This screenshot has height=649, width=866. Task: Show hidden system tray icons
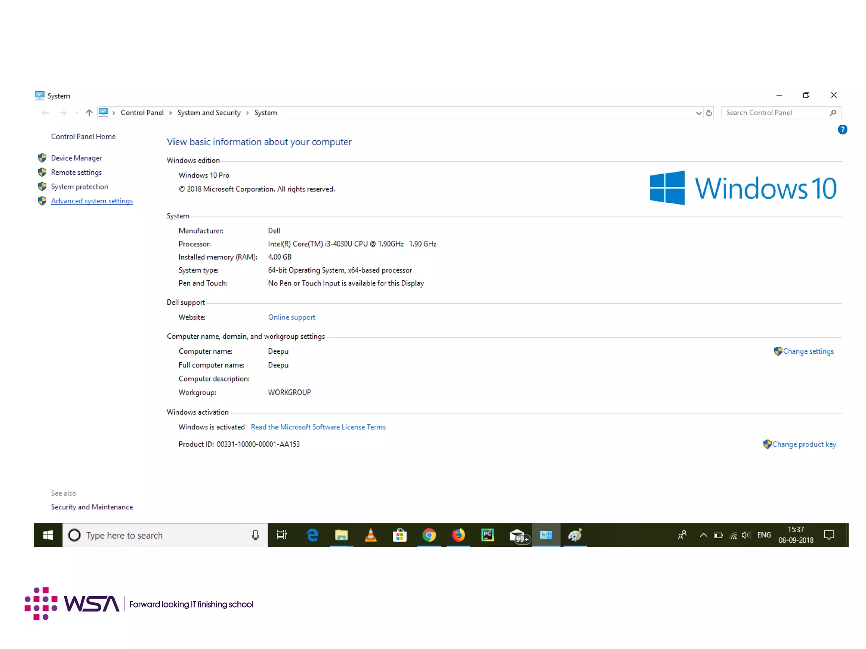point(703,535)
